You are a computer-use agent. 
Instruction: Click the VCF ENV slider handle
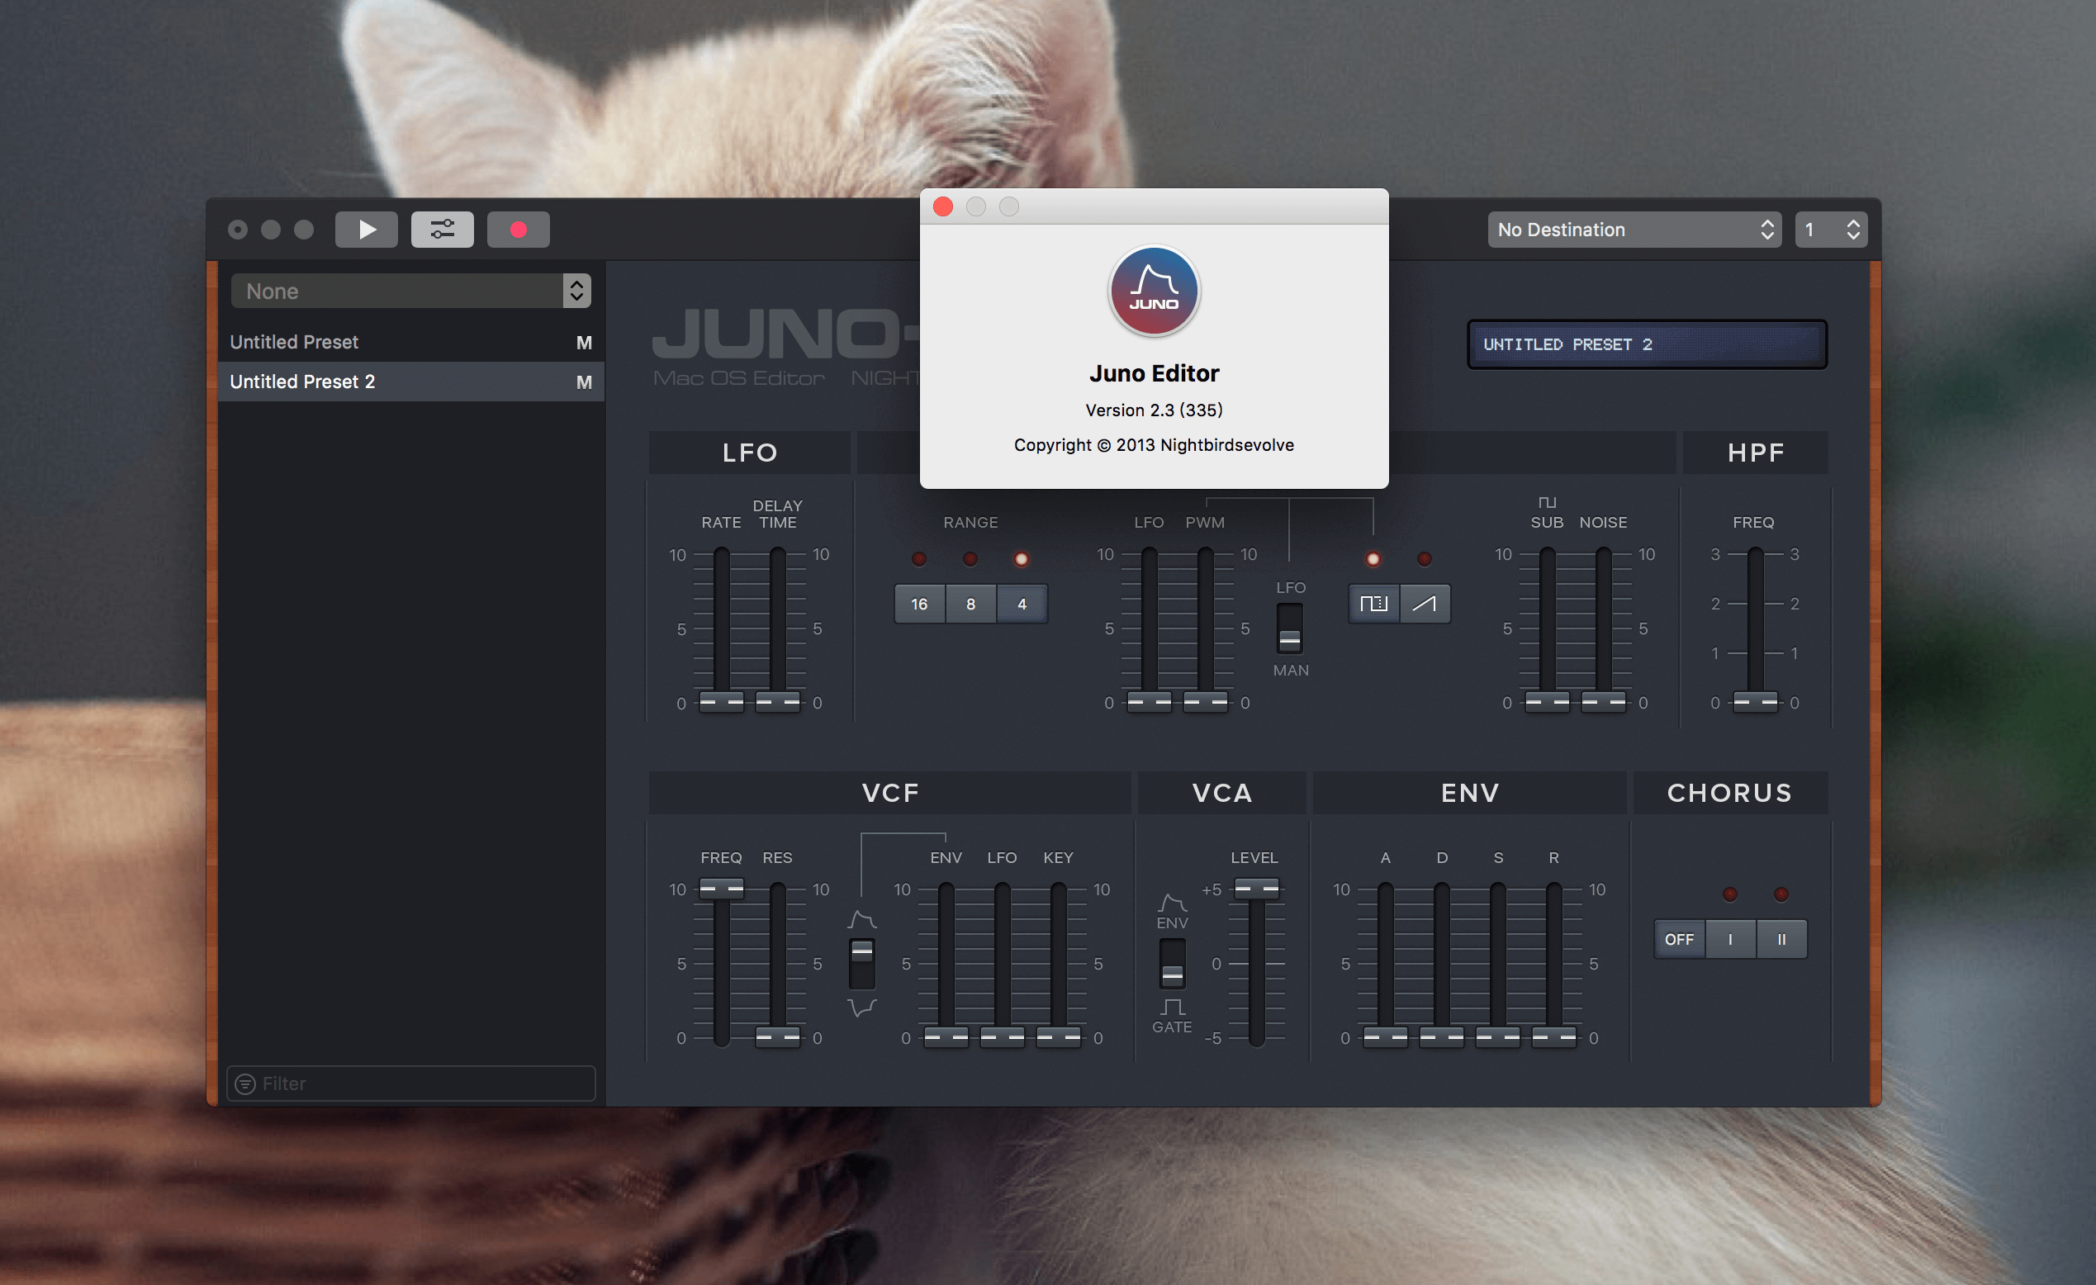[x=946, y=1037]
